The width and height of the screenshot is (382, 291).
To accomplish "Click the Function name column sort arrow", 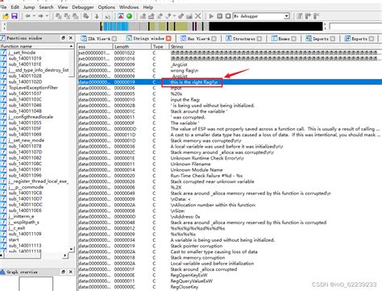I will 71,46.
